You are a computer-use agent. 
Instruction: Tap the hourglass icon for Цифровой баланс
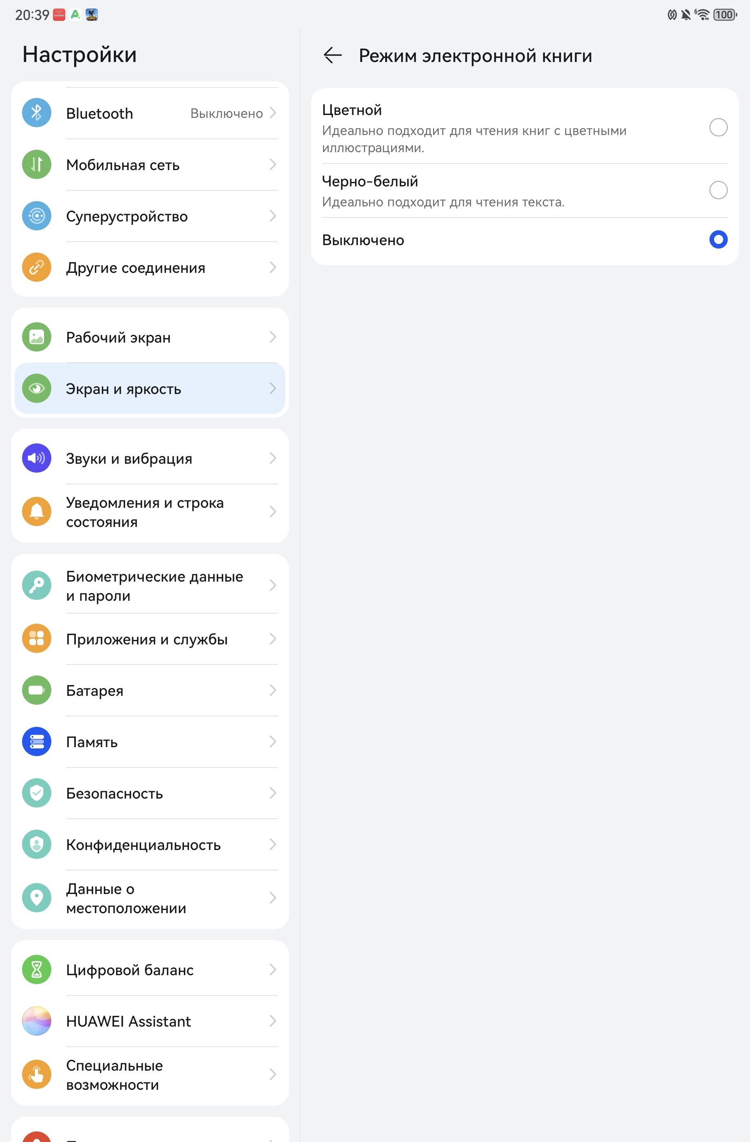click(x=37, y=970)
